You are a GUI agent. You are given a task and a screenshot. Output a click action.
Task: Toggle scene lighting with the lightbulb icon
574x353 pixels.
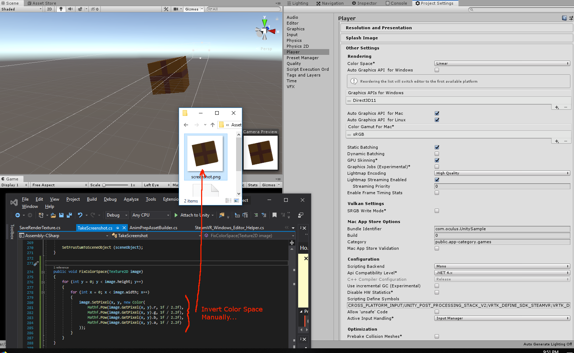click(61, 9)
